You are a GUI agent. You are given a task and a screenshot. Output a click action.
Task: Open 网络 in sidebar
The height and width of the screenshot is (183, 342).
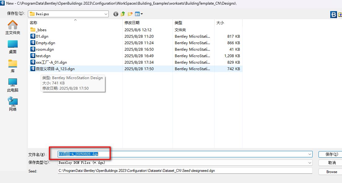click(13, 104)
